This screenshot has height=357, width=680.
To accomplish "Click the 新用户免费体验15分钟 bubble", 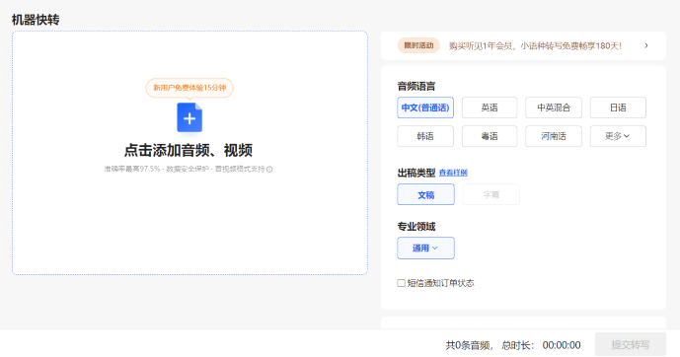I will pyautogui.click(x=189, y=88).
